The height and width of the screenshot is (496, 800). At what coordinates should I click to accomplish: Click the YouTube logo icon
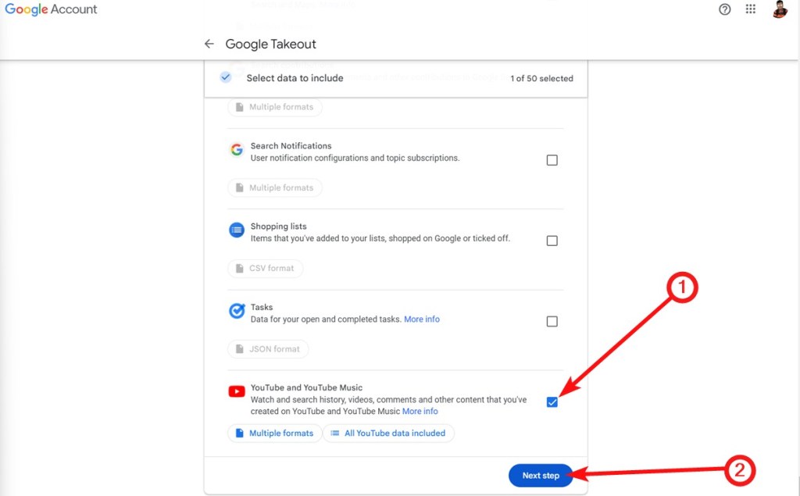click(237, 391)
